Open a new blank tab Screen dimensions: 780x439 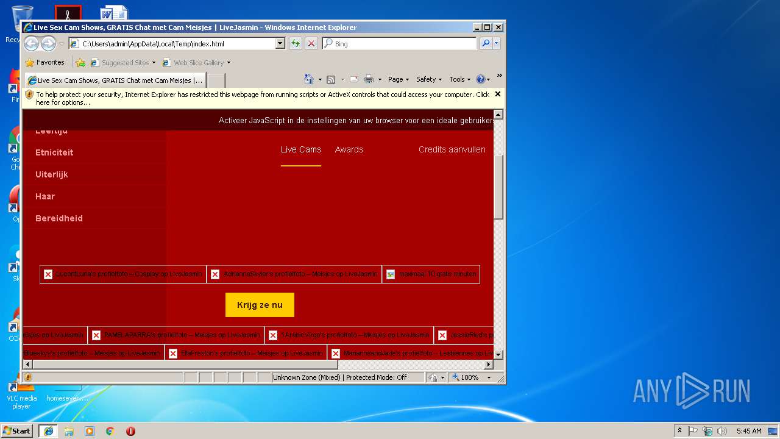tap(216, 80)
